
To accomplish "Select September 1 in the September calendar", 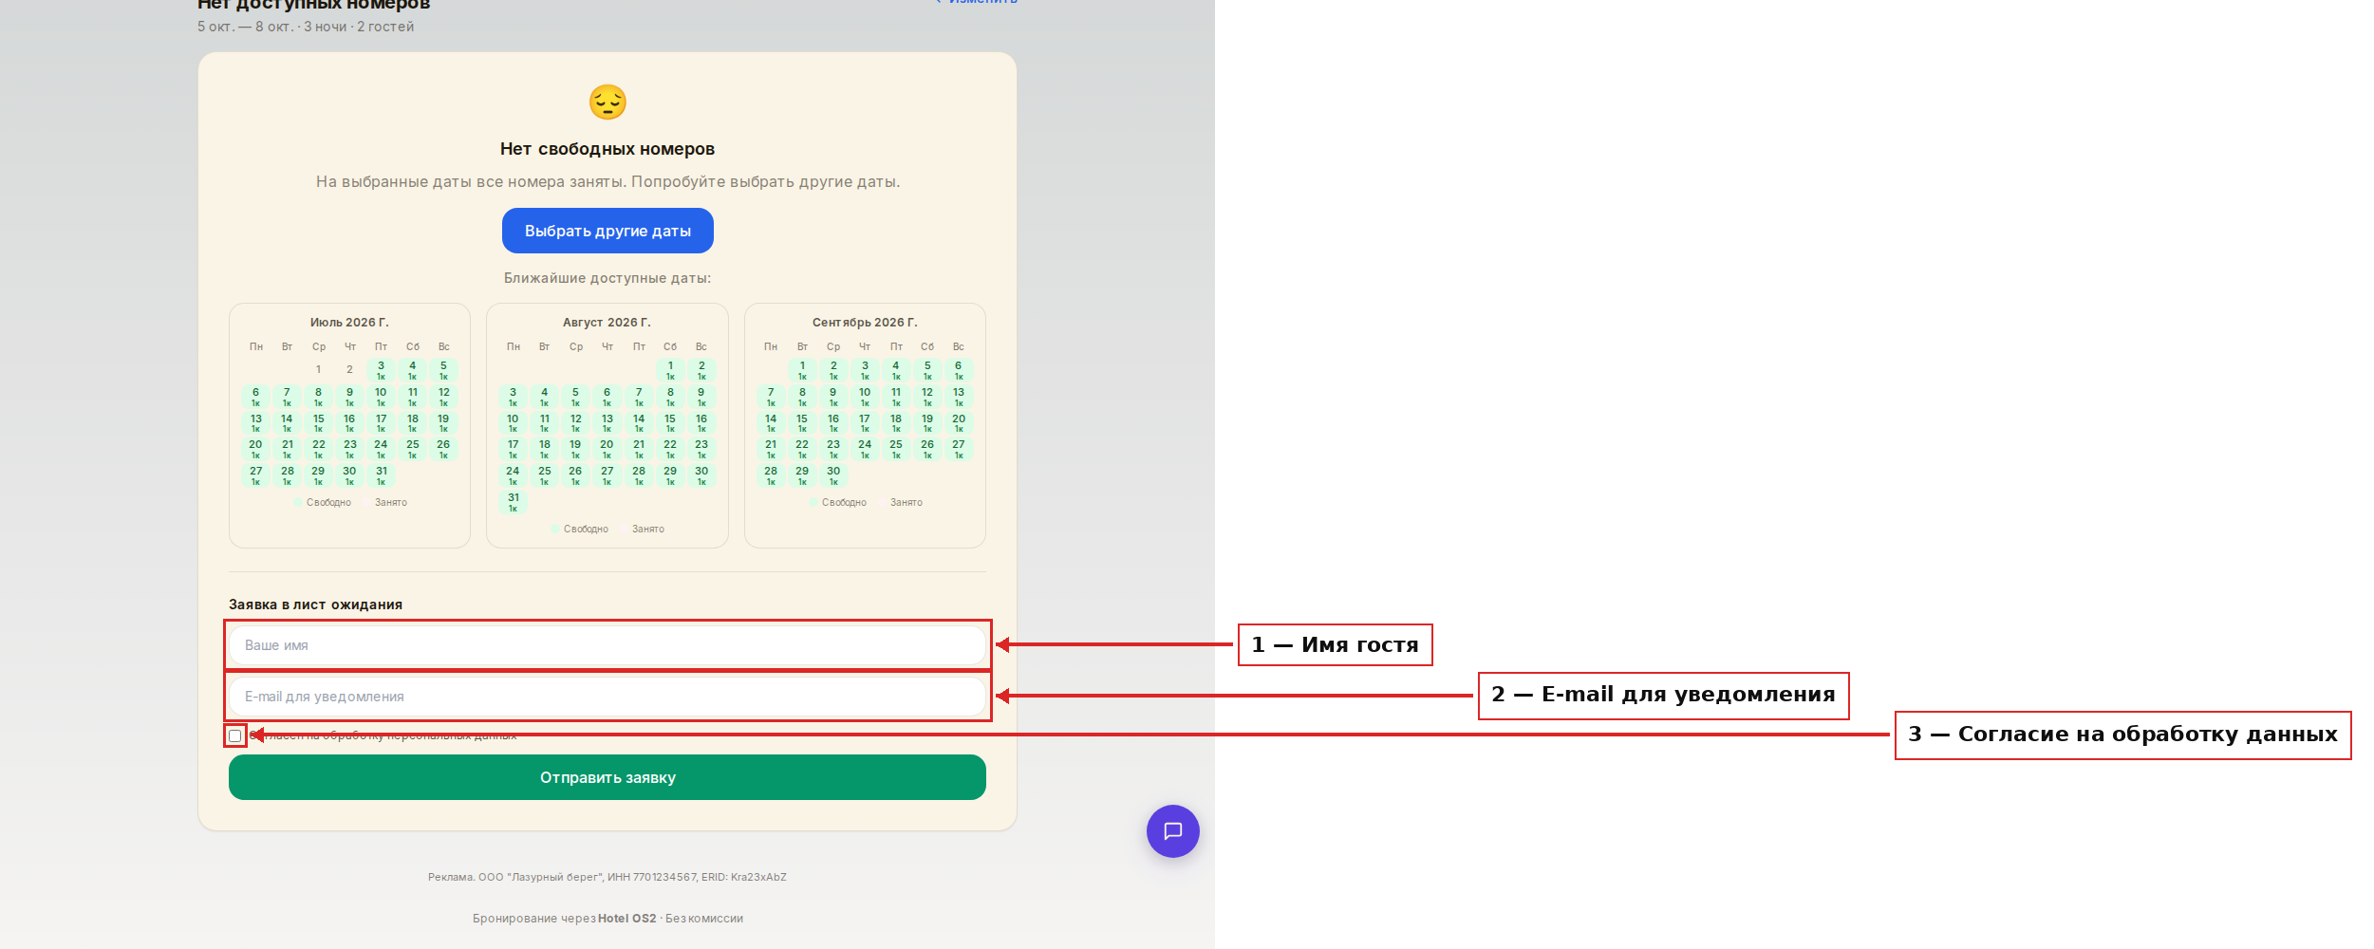I will click(802, 369).
